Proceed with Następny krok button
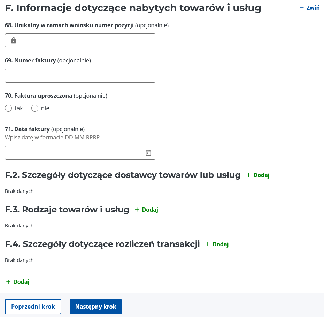The width and height of the screenshot is (324, 317). click(x=96, y=307)
